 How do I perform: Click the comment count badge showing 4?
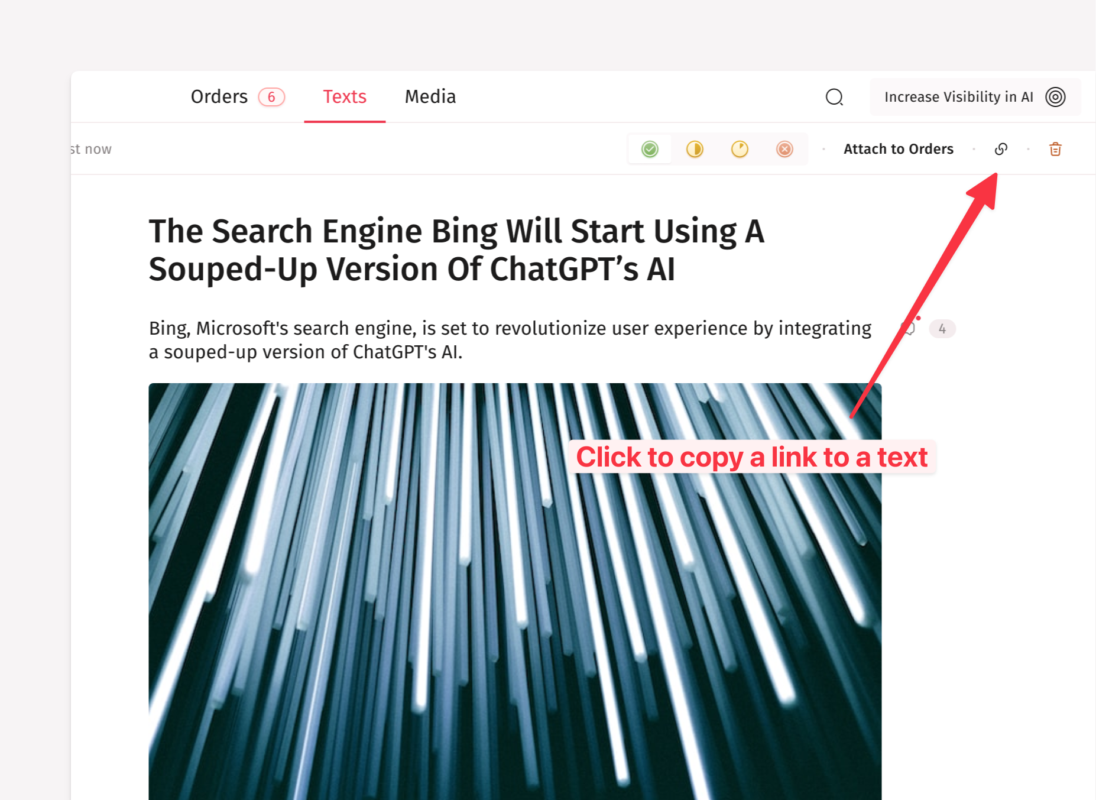click(x=942, y=329)
